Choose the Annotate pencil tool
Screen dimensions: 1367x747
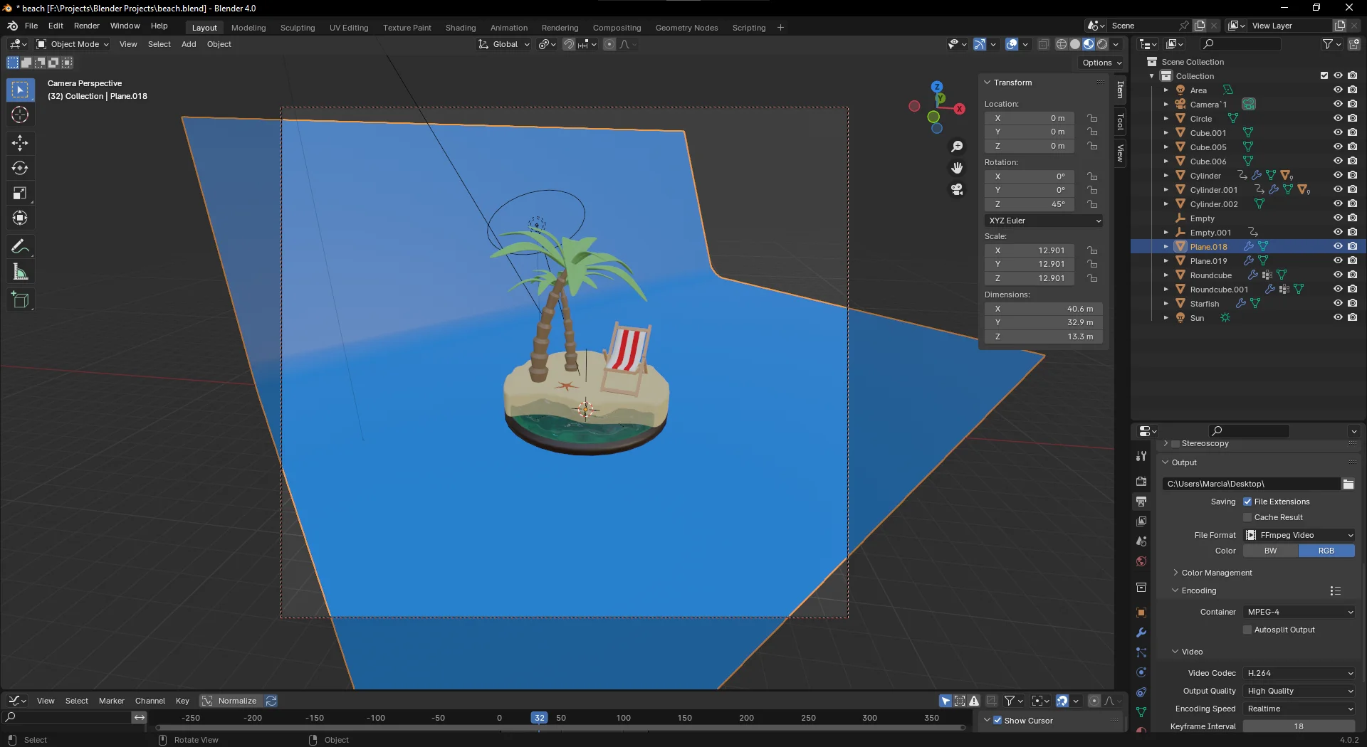click(x=20, y=247)
